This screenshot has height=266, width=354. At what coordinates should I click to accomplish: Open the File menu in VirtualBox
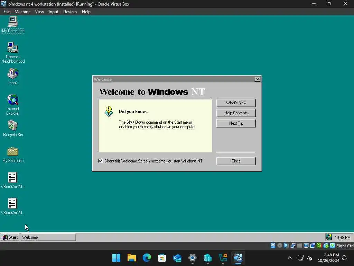[x=7, y=12]
